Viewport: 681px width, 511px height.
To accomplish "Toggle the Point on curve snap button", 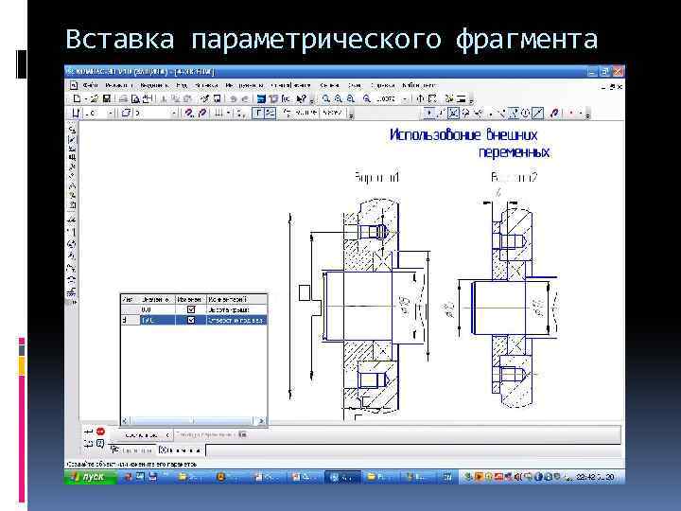I will pos(515,113).
